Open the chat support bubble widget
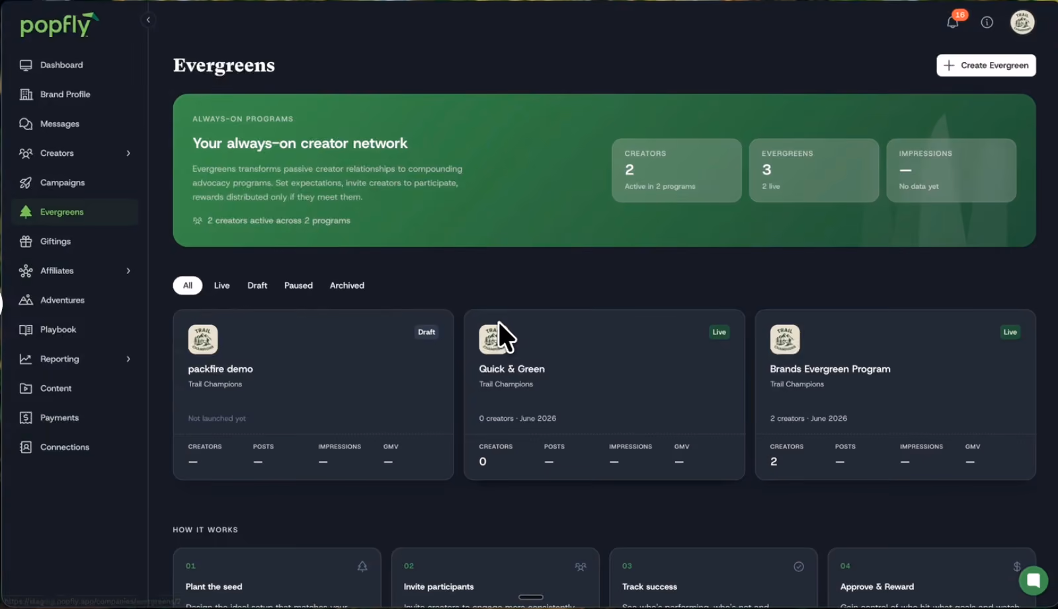The height and width of the screenshot is (609, 1058). [x=1034, y=581]
